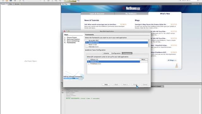Viewport: 202px width, 114px height.
Task: Click the More... button for ICEfaces
Action: [x=144, y=60]
